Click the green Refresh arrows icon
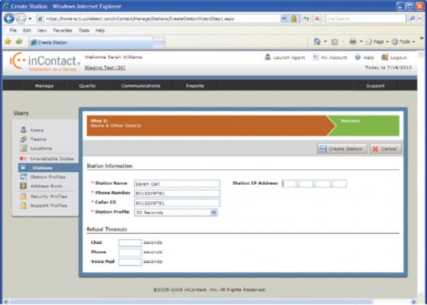 coord(307,18)
